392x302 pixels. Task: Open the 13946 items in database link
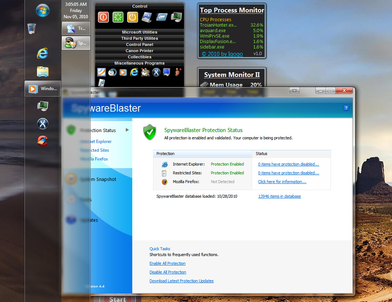coord(279,197)
